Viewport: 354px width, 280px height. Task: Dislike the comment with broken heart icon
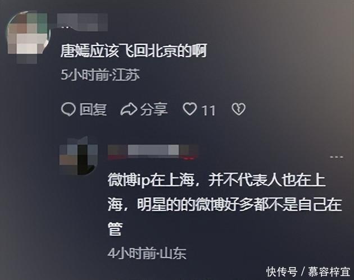pos(238,109)
